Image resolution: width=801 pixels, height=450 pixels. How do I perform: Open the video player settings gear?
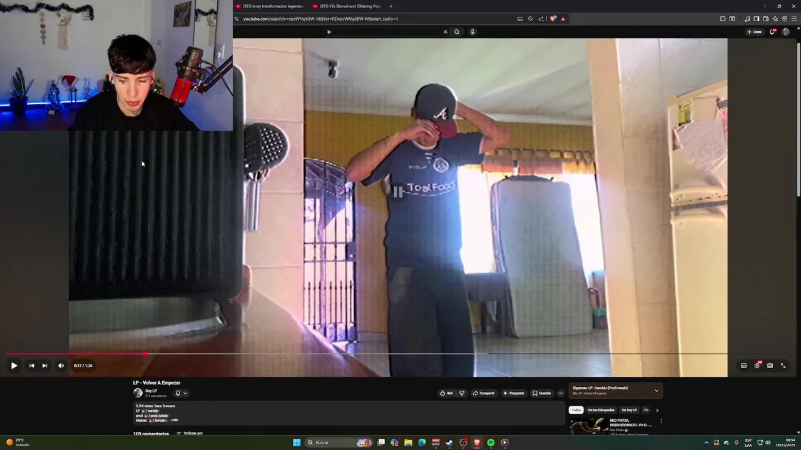point(757,366)
